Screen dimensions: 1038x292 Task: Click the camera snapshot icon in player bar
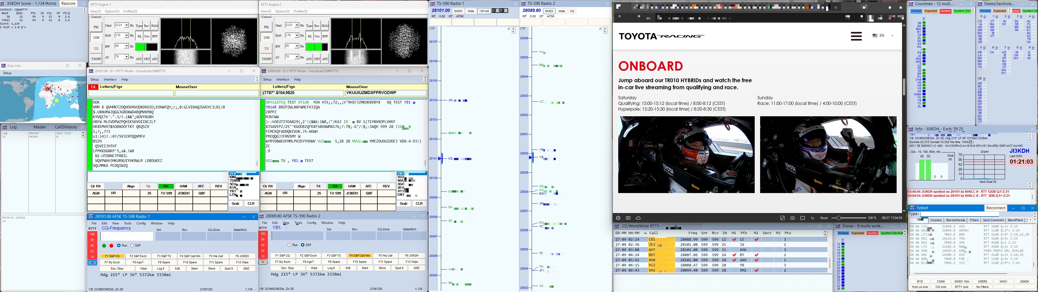pos(792,218)
